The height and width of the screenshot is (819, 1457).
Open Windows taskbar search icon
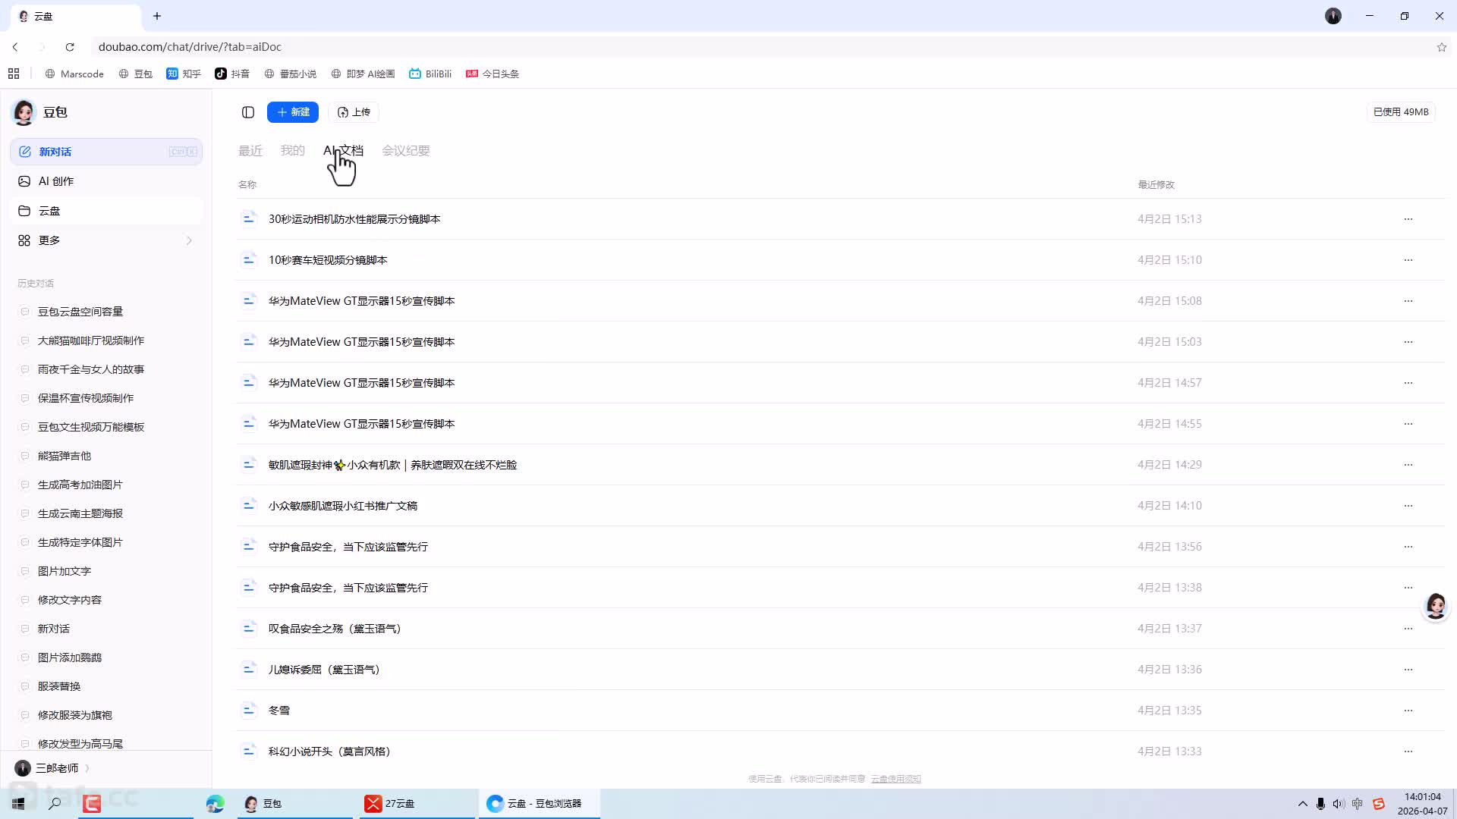[x=55, y=803]
